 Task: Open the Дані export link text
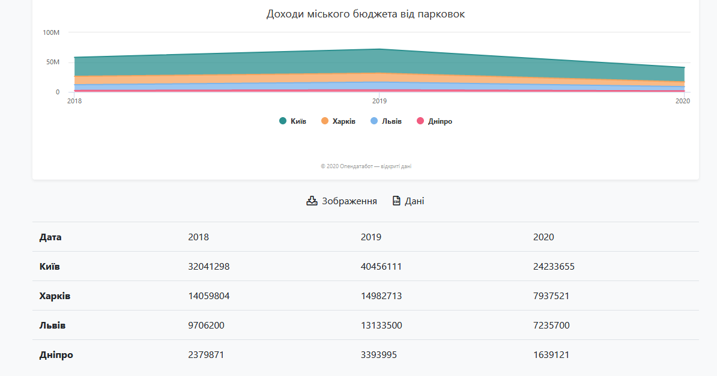[414, 201]
